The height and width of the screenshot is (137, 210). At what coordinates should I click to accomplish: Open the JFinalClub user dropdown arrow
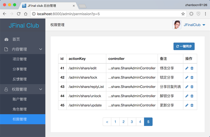point(204,25)
